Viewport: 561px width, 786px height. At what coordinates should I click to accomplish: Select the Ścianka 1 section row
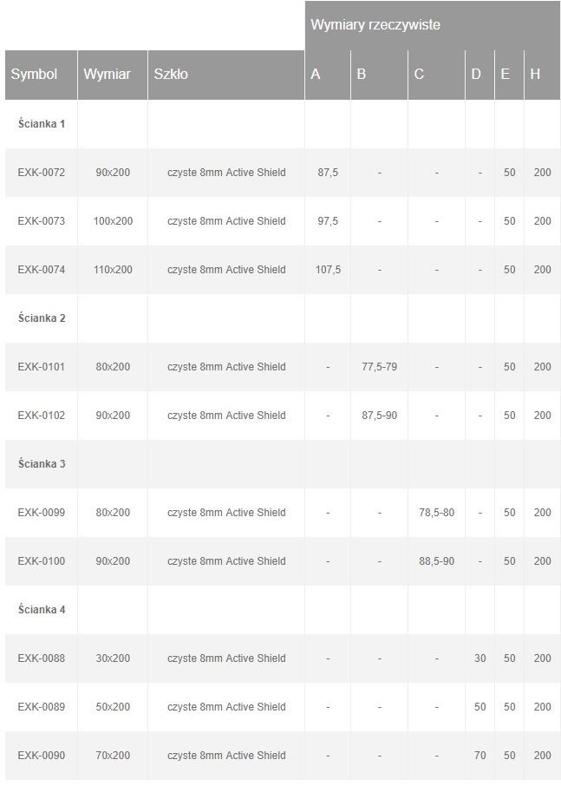pyautogui.click(x=42, y=124)
